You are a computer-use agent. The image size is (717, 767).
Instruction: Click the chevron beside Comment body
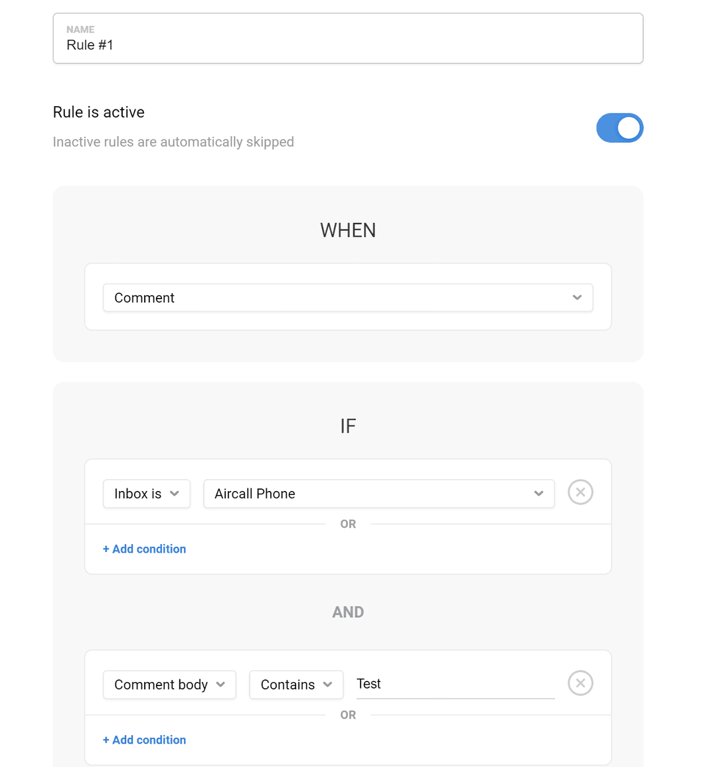(220, 685)
